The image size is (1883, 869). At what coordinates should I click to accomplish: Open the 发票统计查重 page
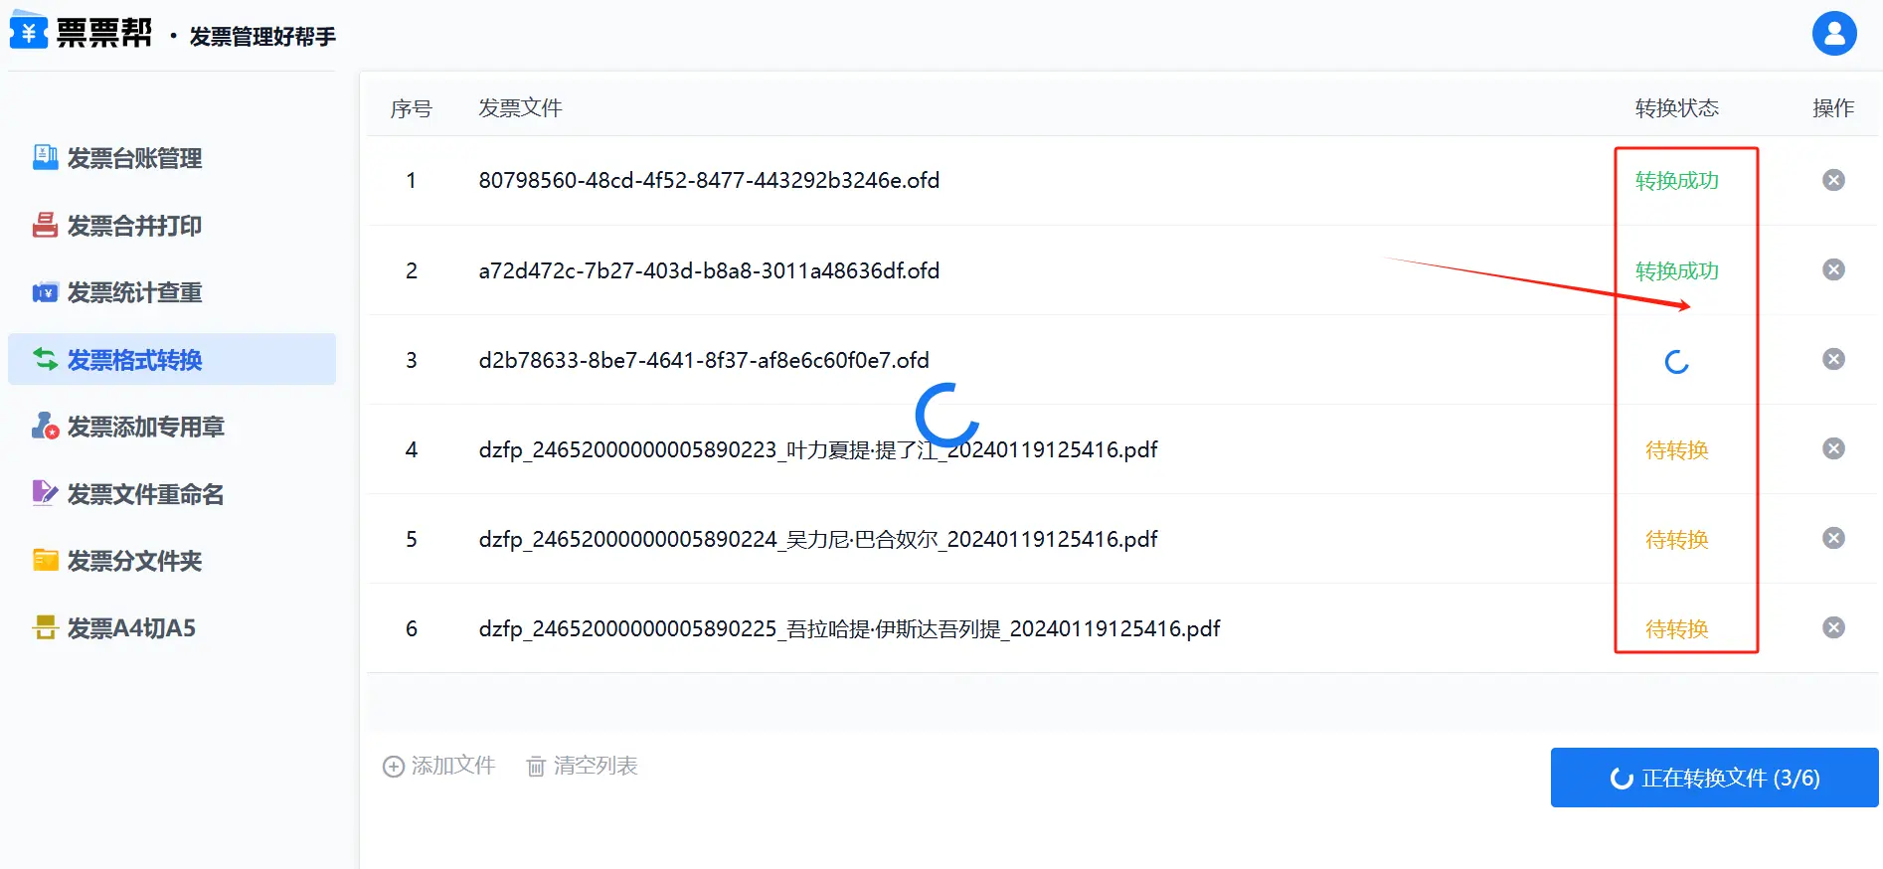tap(134, 292)
